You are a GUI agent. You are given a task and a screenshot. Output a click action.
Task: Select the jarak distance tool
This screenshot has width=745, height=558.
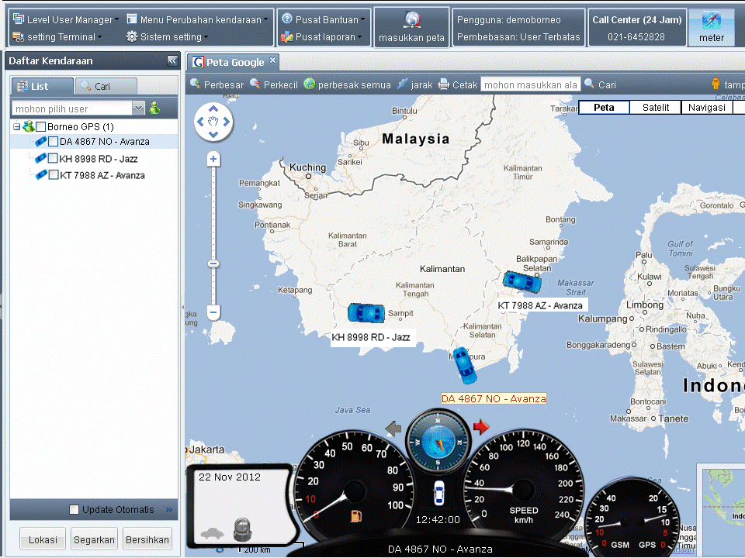click(414, 84)
